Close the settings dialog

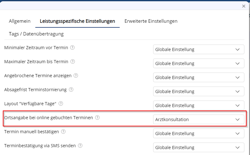244,6
